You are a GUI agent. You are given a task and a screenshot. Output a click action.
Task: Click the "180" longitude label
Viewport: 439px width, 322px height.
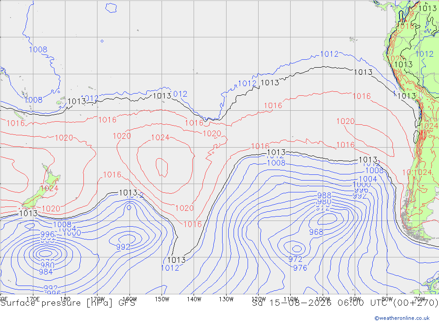(65, 299)
